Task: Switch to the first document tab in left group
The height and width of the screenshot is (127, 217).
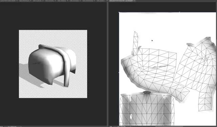Action: (8, 1)
